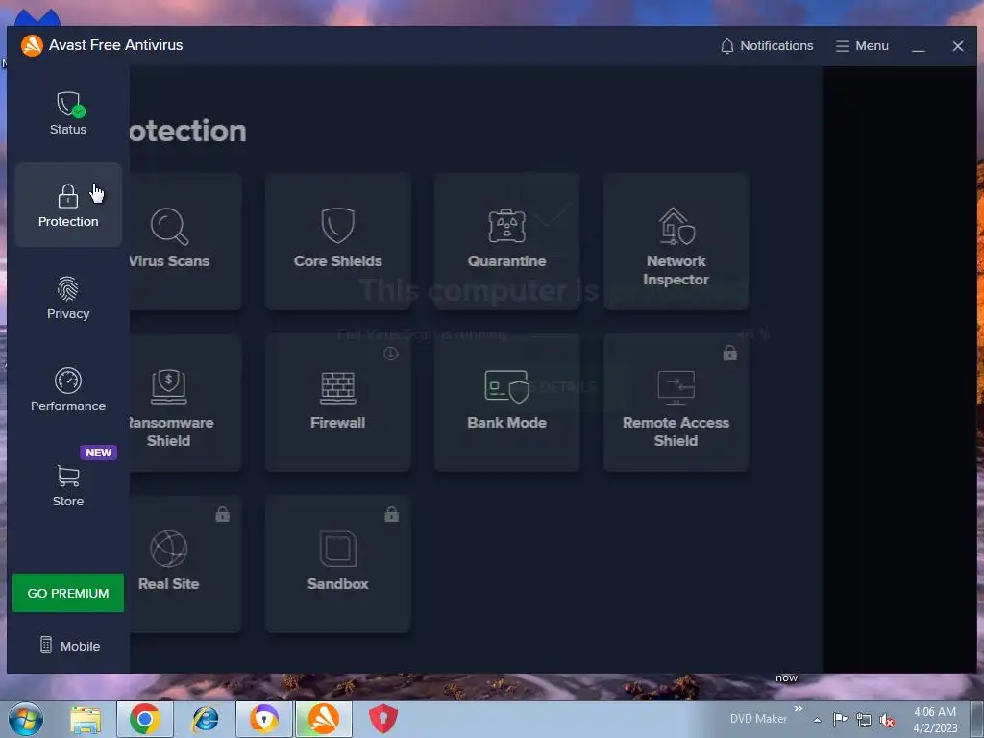984x738 pixels.
Task: Open the Notifications bell
Action: pos(766,46)
